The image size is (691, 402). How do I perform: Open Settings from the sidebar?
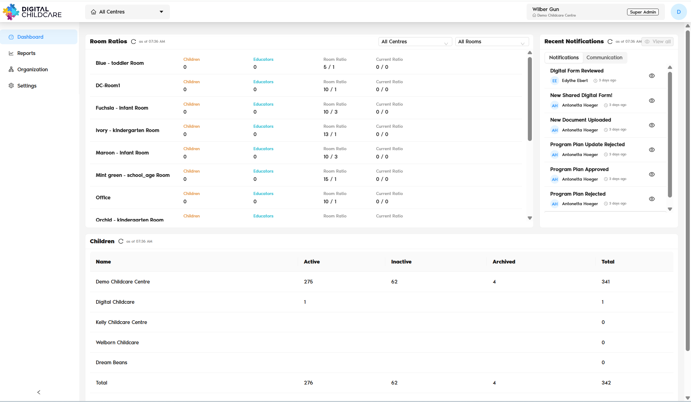[x=27, y=86]
